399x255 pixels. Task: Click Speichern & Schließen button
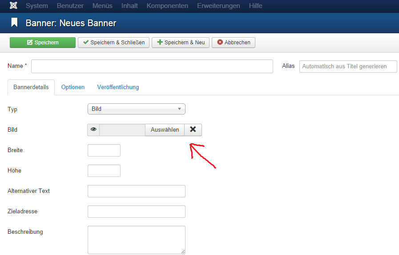113,43
